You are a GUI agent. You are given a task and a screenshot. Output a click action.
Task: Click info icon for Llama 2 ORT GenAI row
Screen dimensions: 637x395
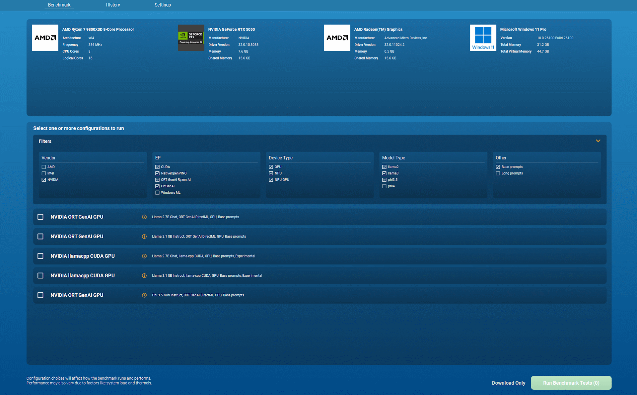[144, 217]
